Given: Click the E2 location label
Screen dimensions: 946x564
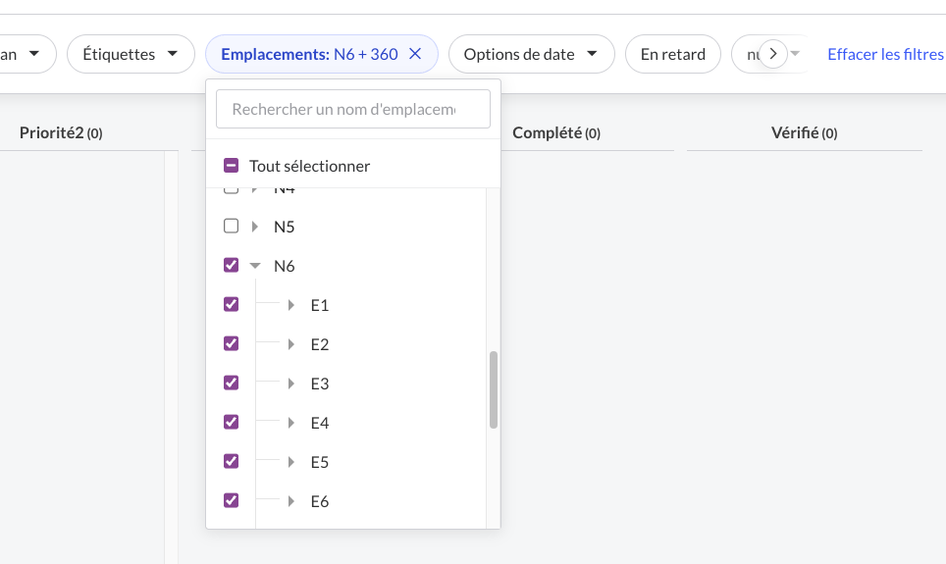Looking at the screenshot, I should pyautogui.click(x=320, y=344).
